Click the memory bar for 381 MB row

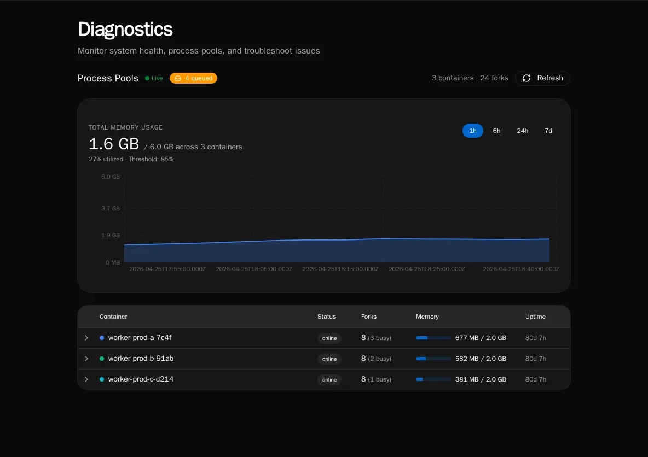point(433,379)
